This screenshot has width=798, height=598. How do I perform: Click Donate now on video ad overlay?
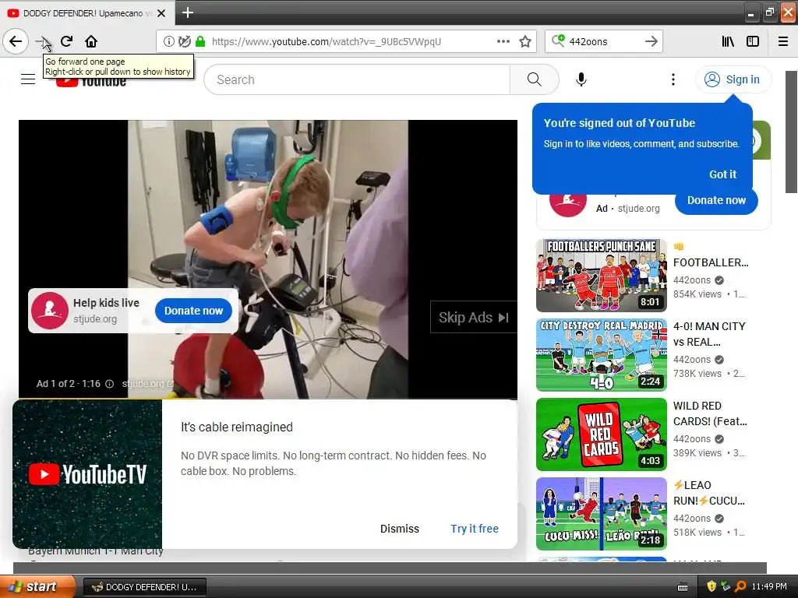193,311
